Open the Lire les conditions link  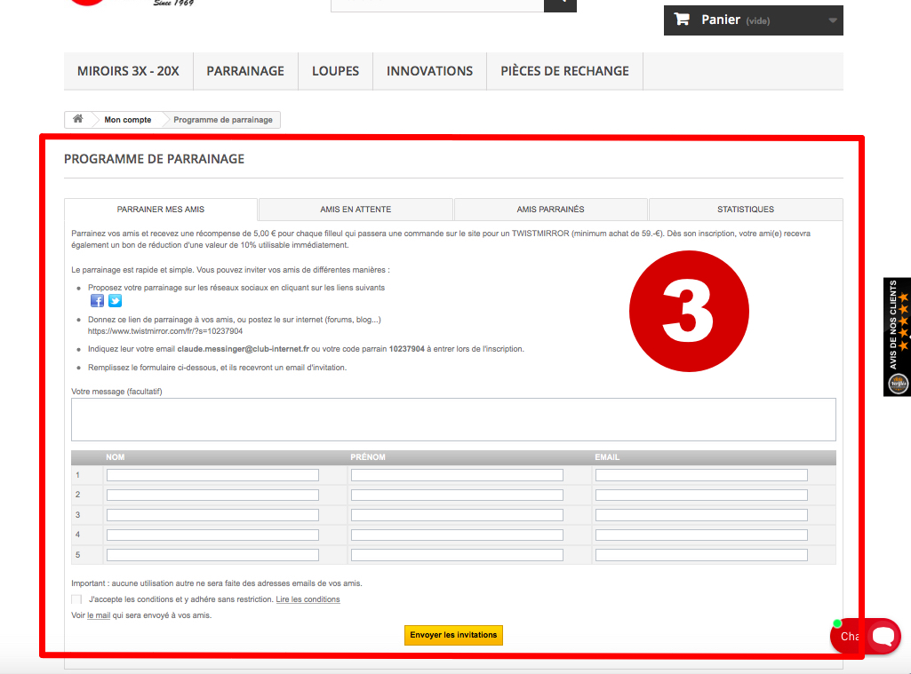[x=308, y=599]
